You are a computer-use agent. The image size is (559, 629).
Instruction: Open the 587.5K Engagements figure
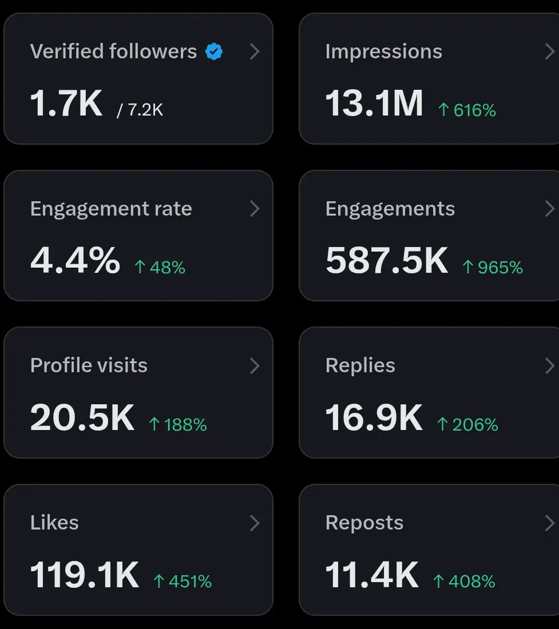tap(387, 261)
